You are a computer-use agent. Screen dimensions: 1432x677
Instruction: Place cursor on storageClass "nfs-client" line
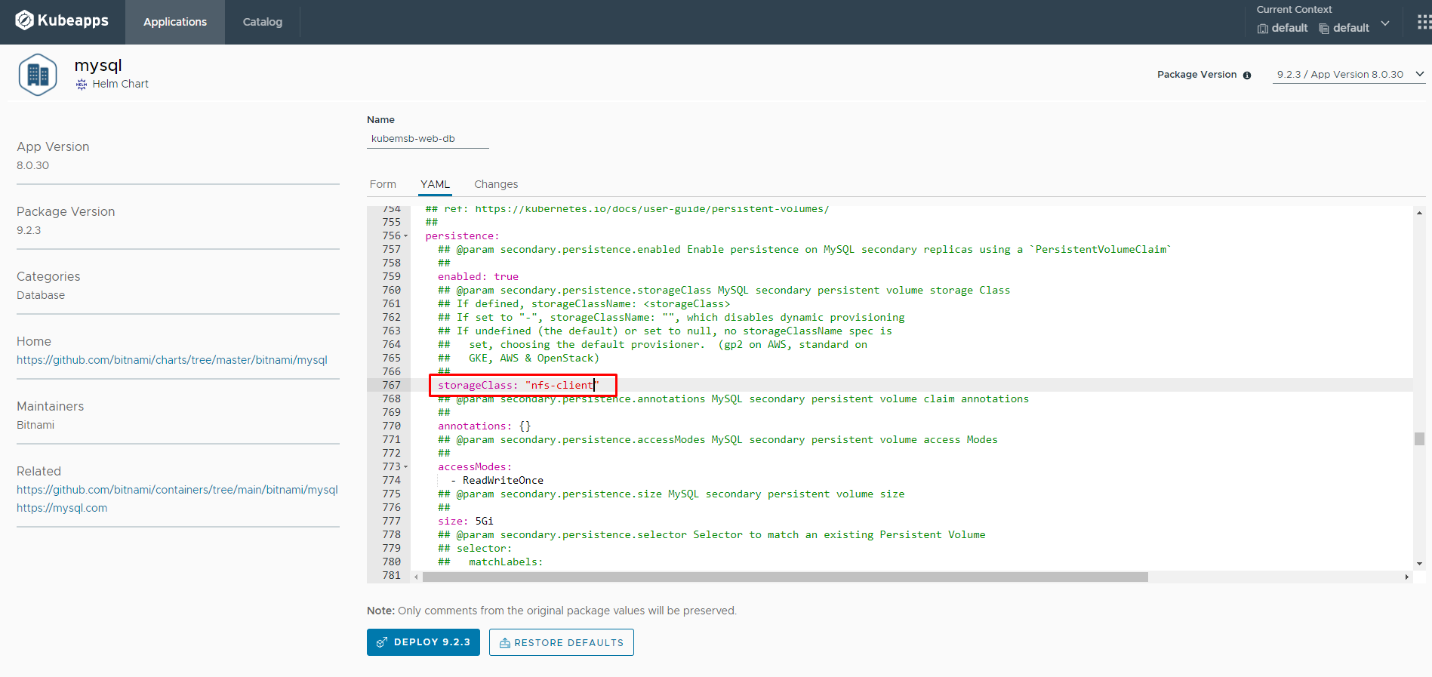click(519, 385)
